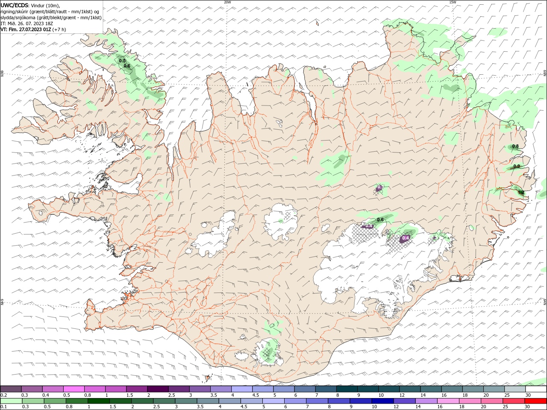
Task: Click the 'rigning/skúrir' legend description line
Action: (x=50, y=12)
